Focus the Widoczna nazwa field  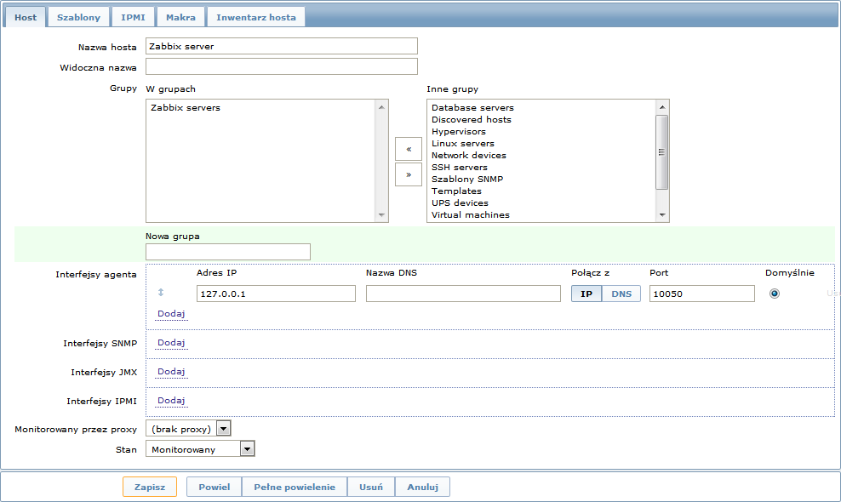click(282, 66)
